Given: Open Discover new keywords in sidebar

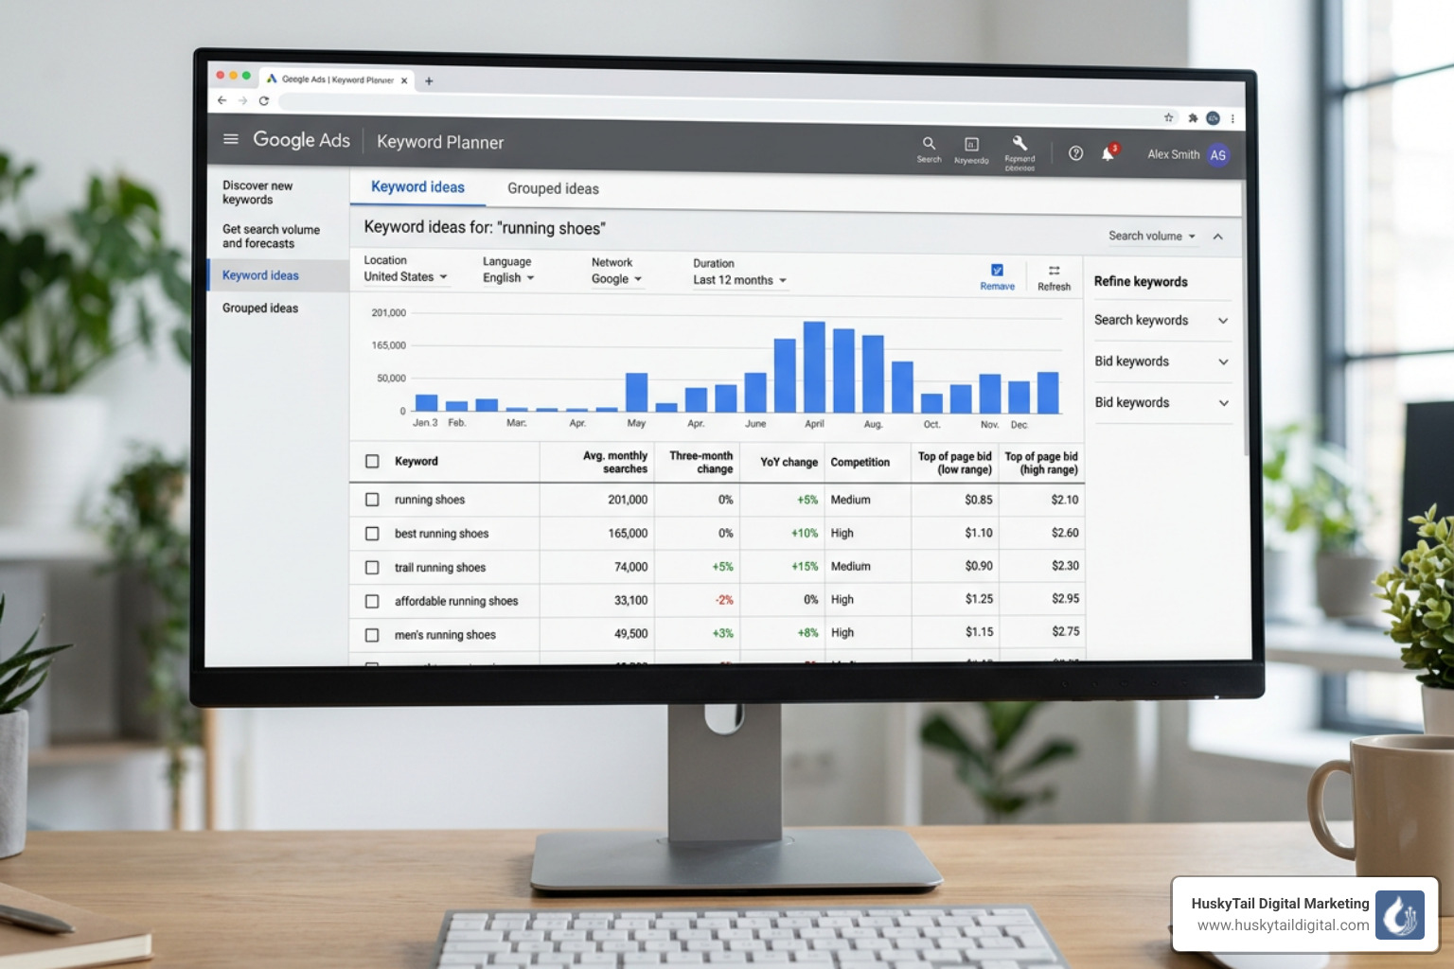Looking at the screenshot, I should pos(257,192).
